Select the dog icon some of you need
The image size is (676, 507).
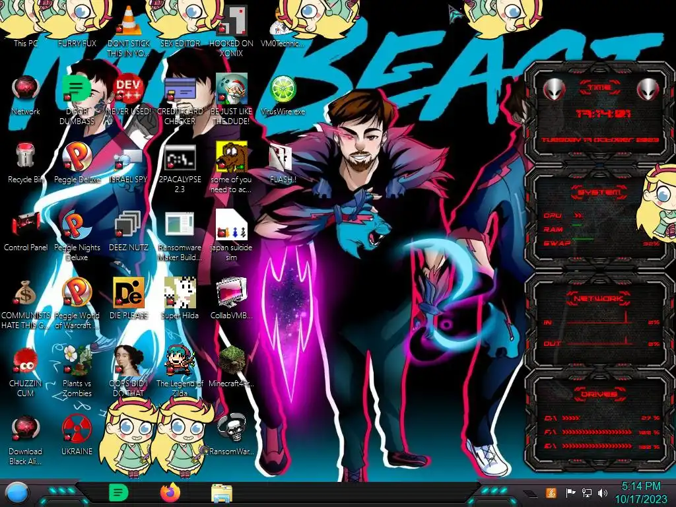point(231,167)
